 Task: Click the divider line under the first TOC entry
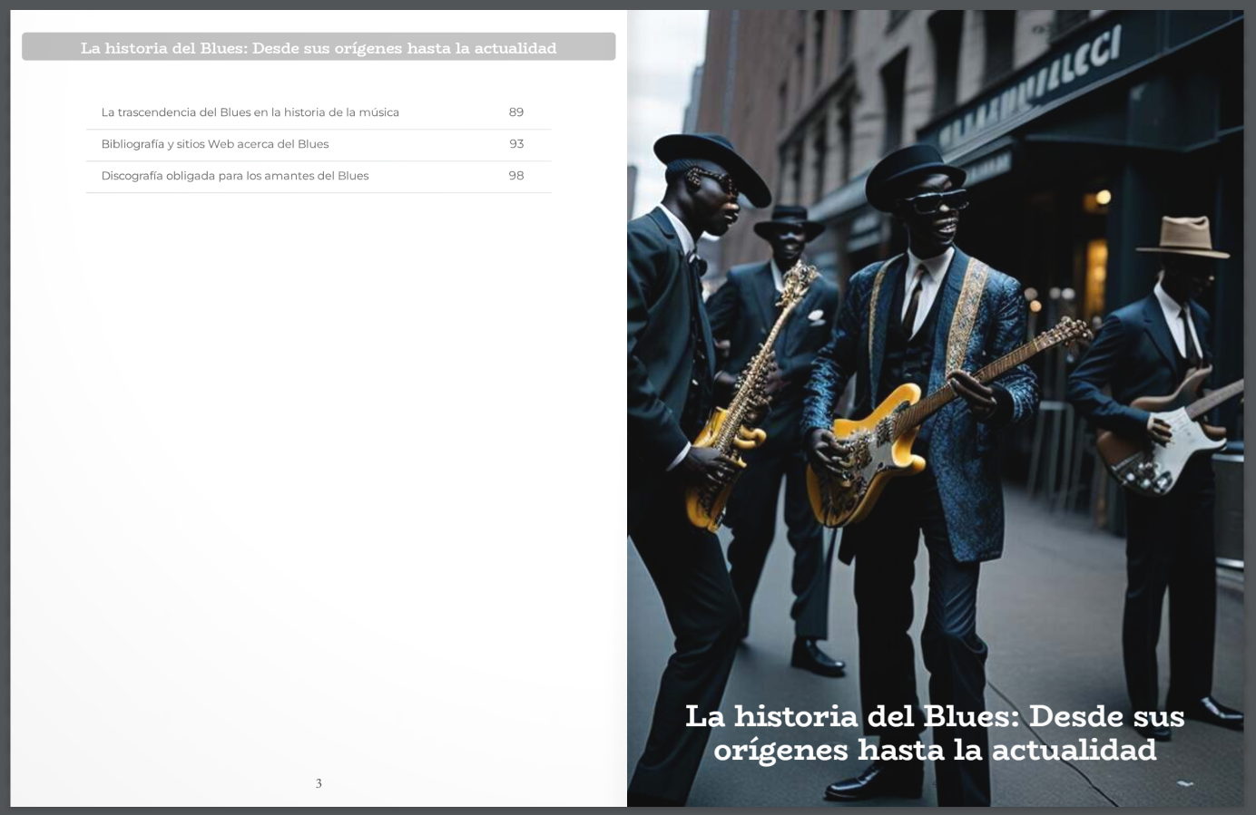[319, 129]
